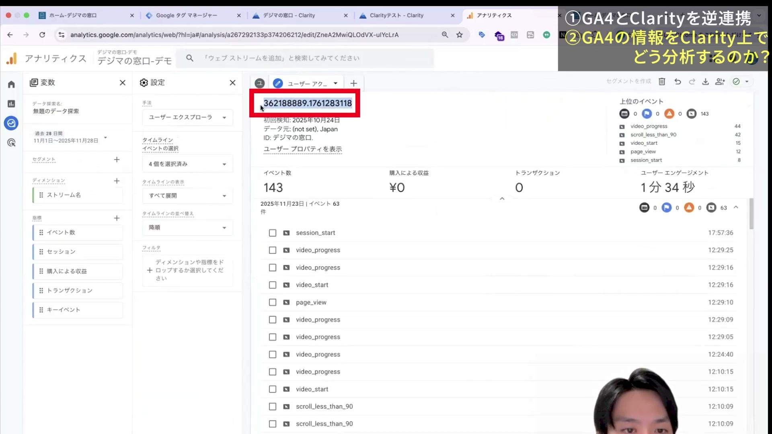The height and width of the screenshot is (434, 772).
Task: Open the ユーザー アク tab dropdown arrow
Action: tap(335, 84)
